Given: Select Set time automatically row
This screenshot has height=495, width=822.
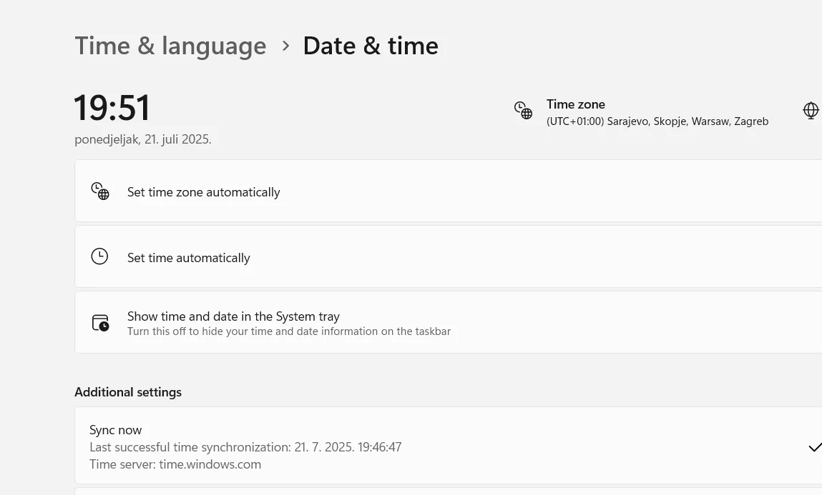Looking at the screenshot, I should pyautogui.click(x=449, y=256).
